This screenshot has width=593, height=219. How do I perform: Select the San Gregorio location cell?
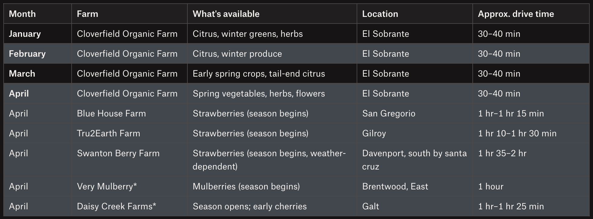(415, 113)
